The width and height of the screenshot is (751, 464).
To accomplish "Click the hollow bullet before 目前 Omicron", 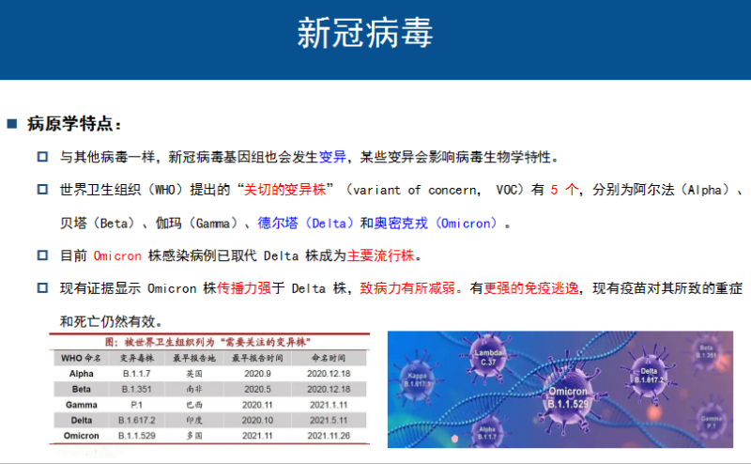I will point(42,255).
